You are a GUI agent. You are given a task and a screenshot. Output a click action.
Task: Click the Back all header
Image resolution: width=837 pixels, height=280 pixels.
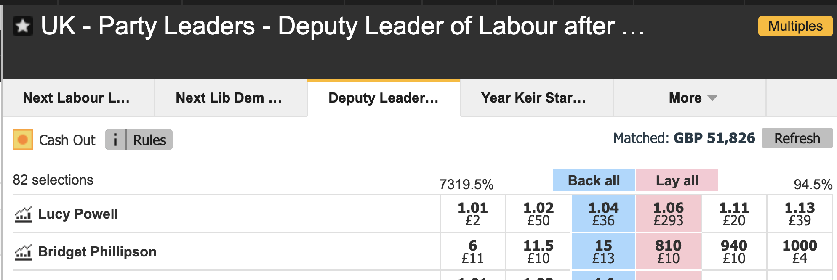594,180
